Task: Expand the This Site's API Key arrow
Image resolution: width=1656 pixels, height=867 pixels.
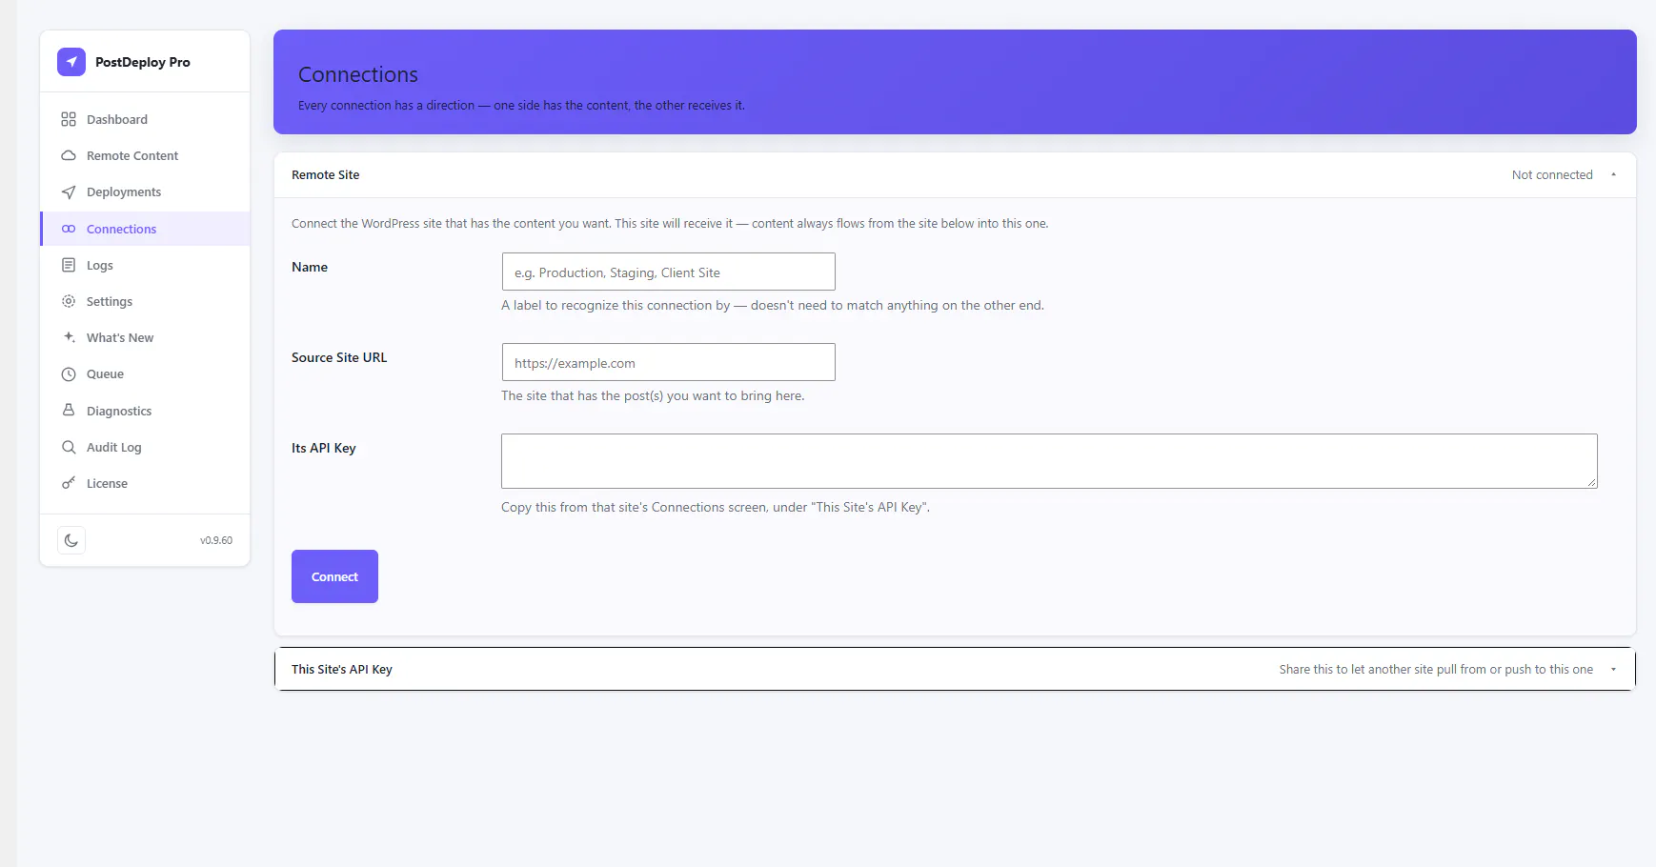Action: (x=1613, y=669)
